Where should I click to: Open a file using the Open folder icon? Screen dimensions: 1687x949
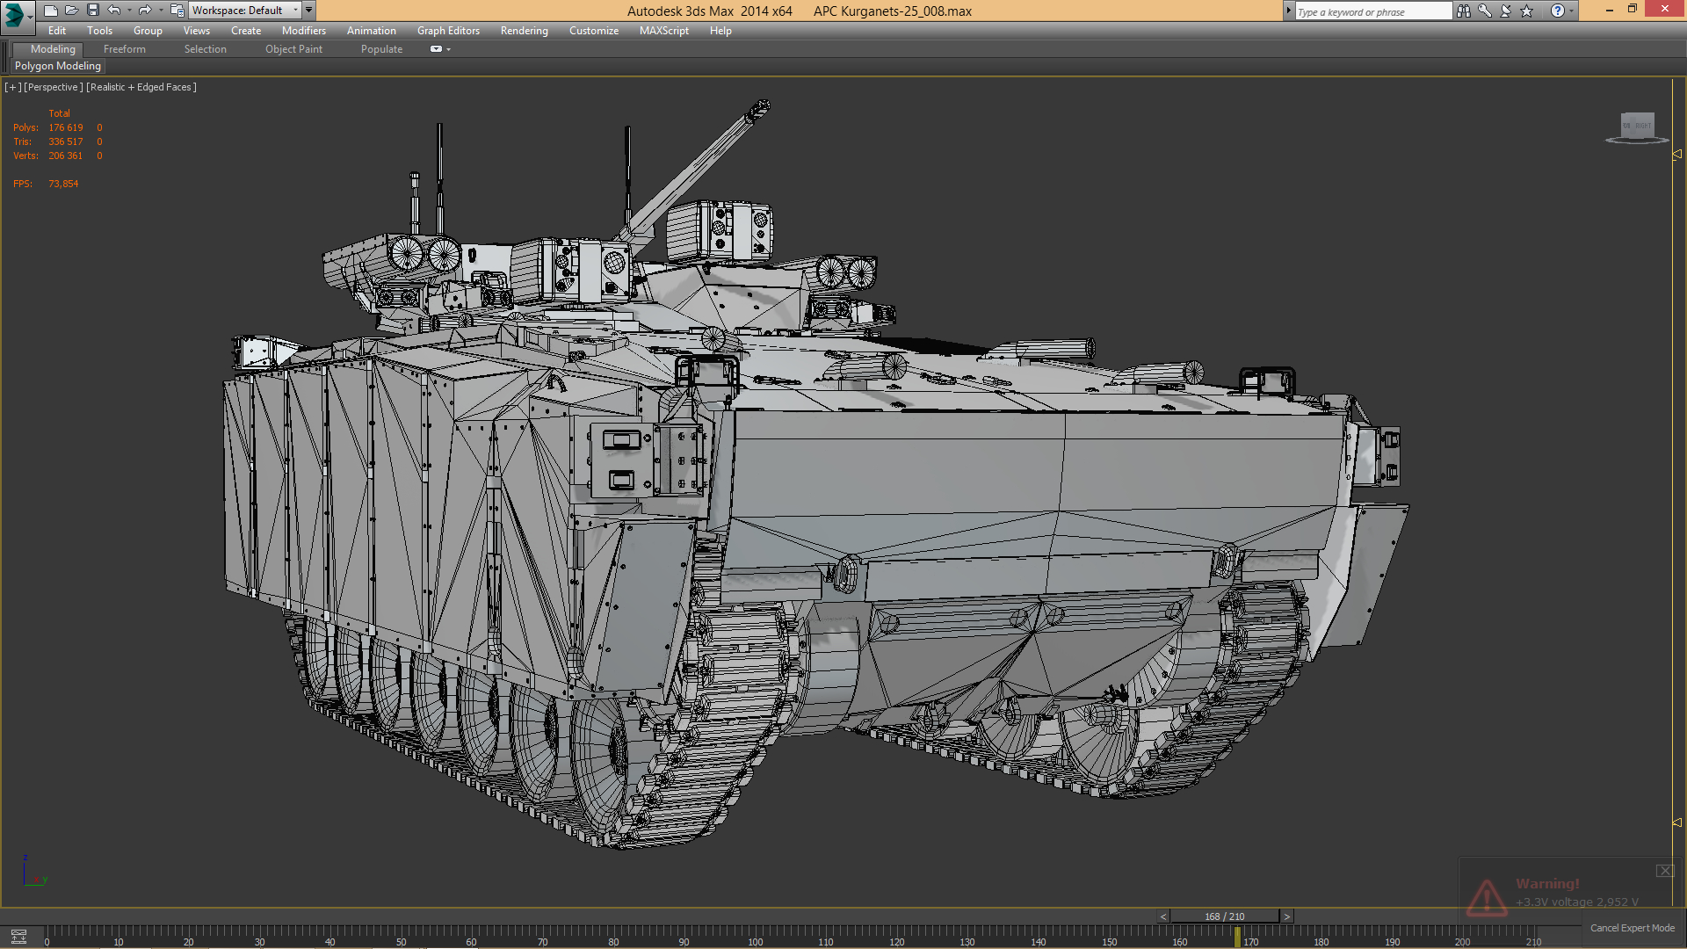point(72,10)
